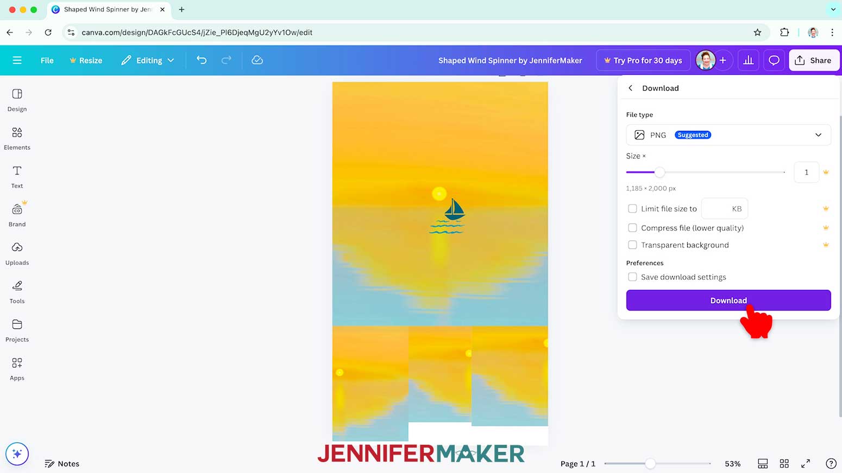
Task: Click the size multiplier input field
Action: (x=806, y=172)
